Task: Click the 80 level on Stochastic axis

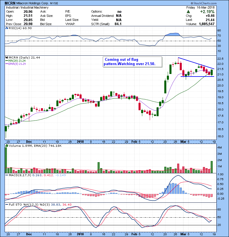Action: click(x=219, y=210)
